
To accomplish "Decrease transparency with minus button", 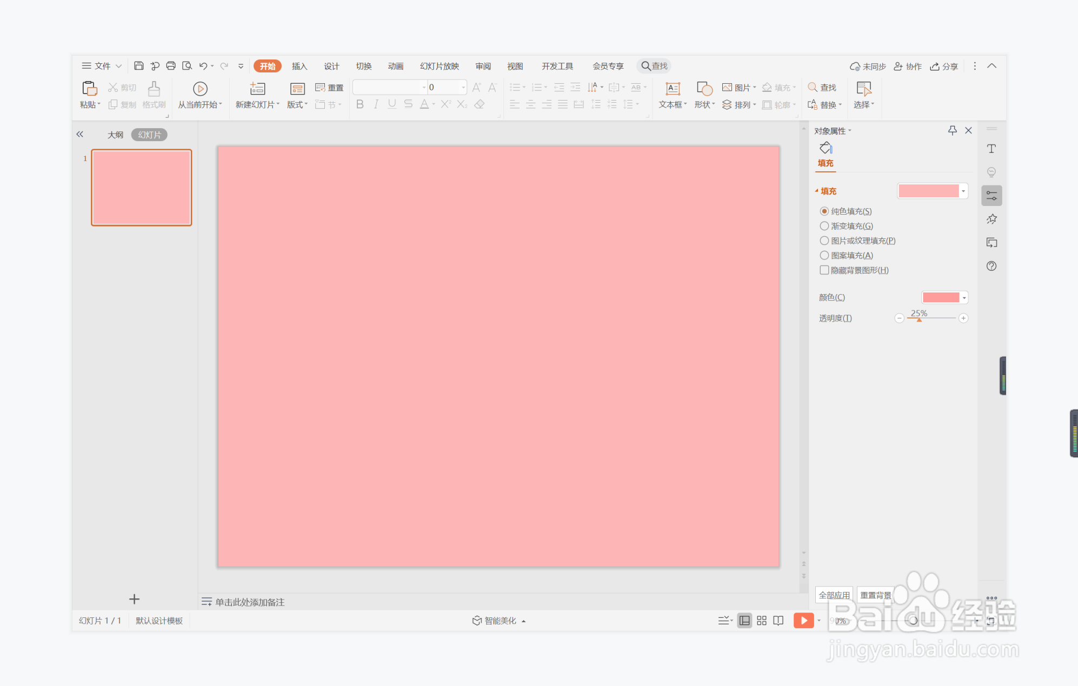I will pos(899,318).
